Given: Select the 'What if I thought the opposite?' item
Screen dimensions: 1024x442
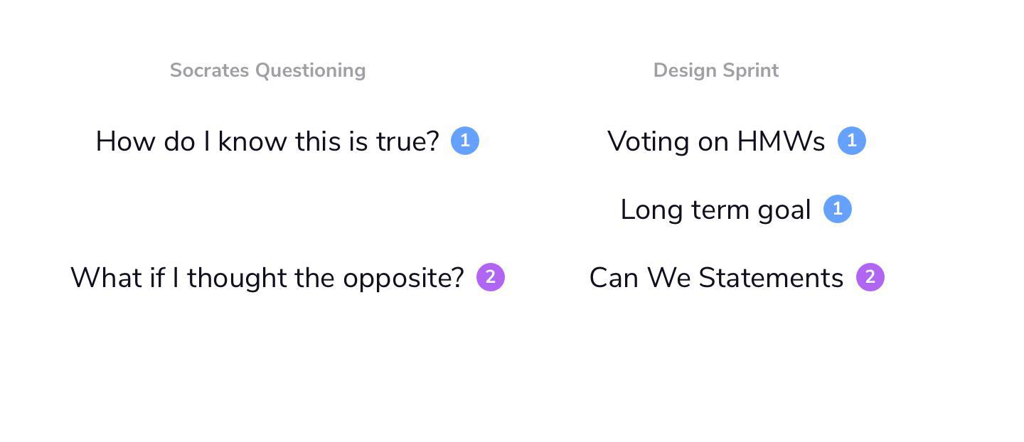Looking at the screenshot, I should (x=267, y=278).
